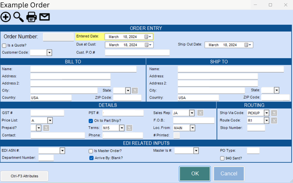Image resolution: width=293 pixels, height=183 pixels.
Task: Print the order using the printer icon
Action: pos(31,17)
